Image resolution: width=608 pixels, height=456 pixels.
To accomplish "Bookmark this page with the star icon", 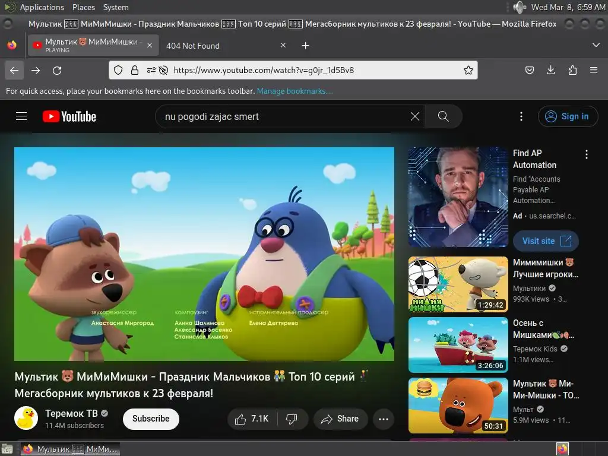I will (x=468, y=70).
